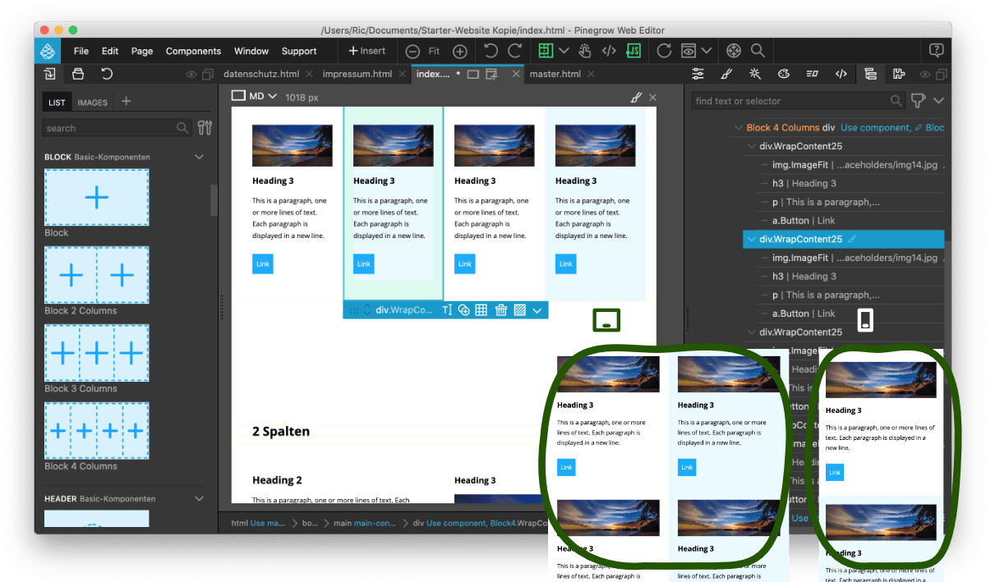Click the Undo arrow
The width and height of the screenshot is (986, 582).
click(x=491, y=51)
